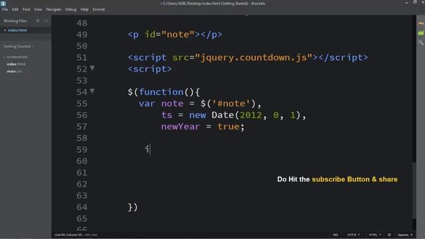
Task: Click the linting status circle icon
Action: tap(389, 234)
